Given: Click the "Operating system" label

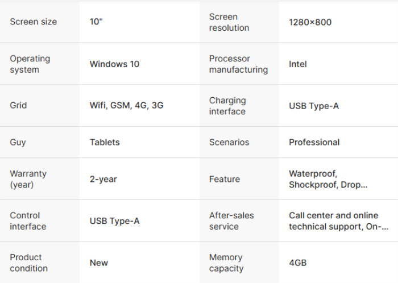Looking at the screenshot, I should (30, 64).
